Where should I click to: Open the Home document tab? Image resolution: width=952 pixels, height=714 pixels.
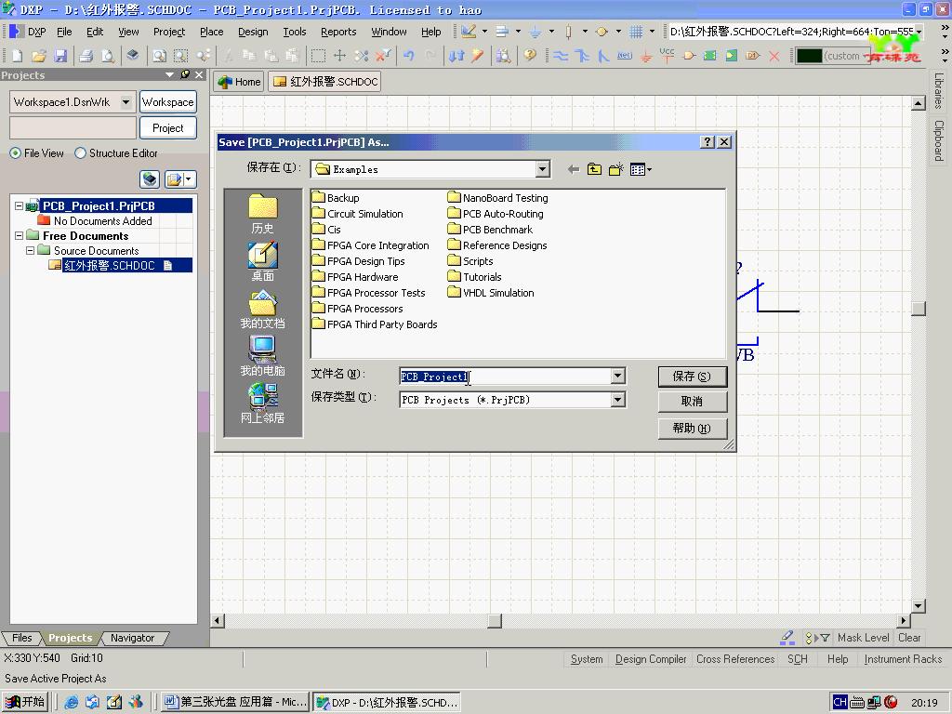(240, 82)
